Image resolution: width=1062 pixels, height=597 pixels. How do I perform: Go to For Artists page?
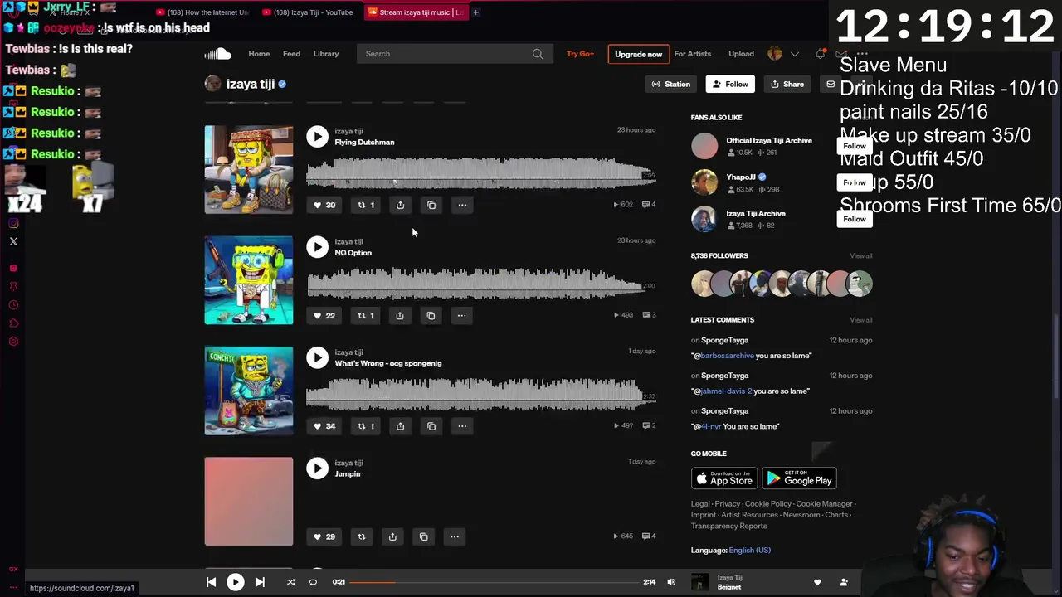click(693, 54)
